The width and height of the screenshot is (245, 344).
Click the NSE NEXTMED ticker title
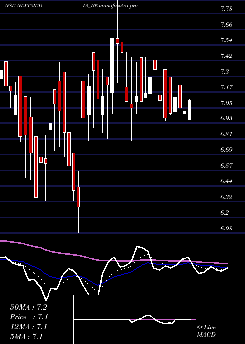tap(24, 6)
